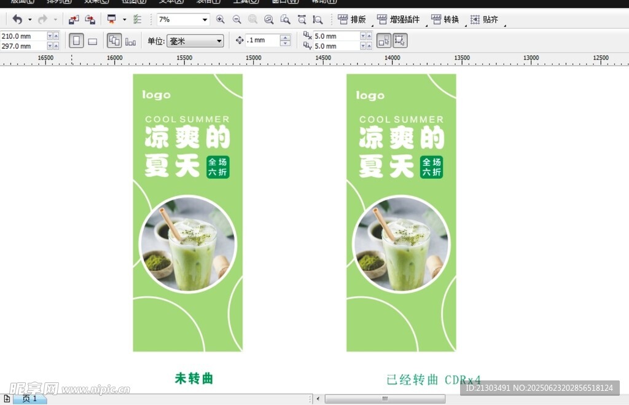The width and height of the screenshot is (629, 405).
Task: Select the right green poster image
Action: coord(401,213)
